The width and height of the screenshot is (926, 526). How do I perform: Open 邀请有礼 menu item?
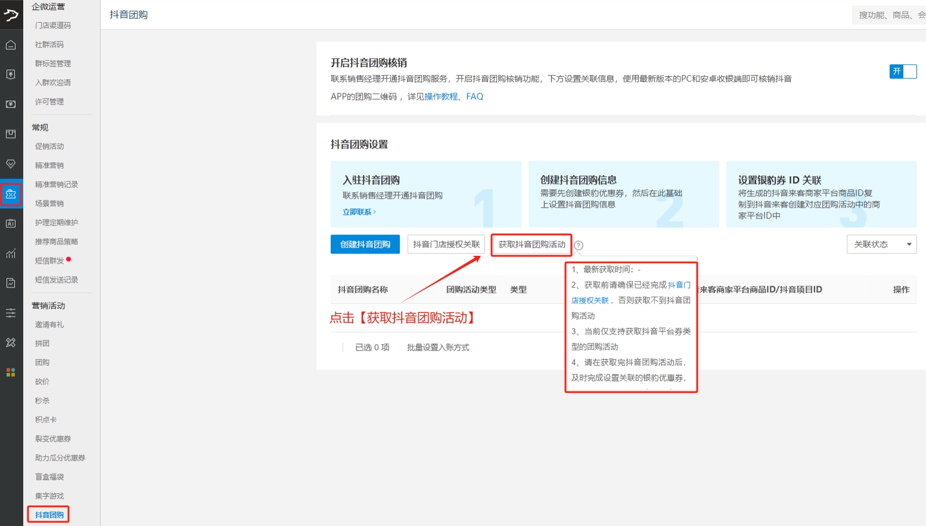tap(49, 325)
